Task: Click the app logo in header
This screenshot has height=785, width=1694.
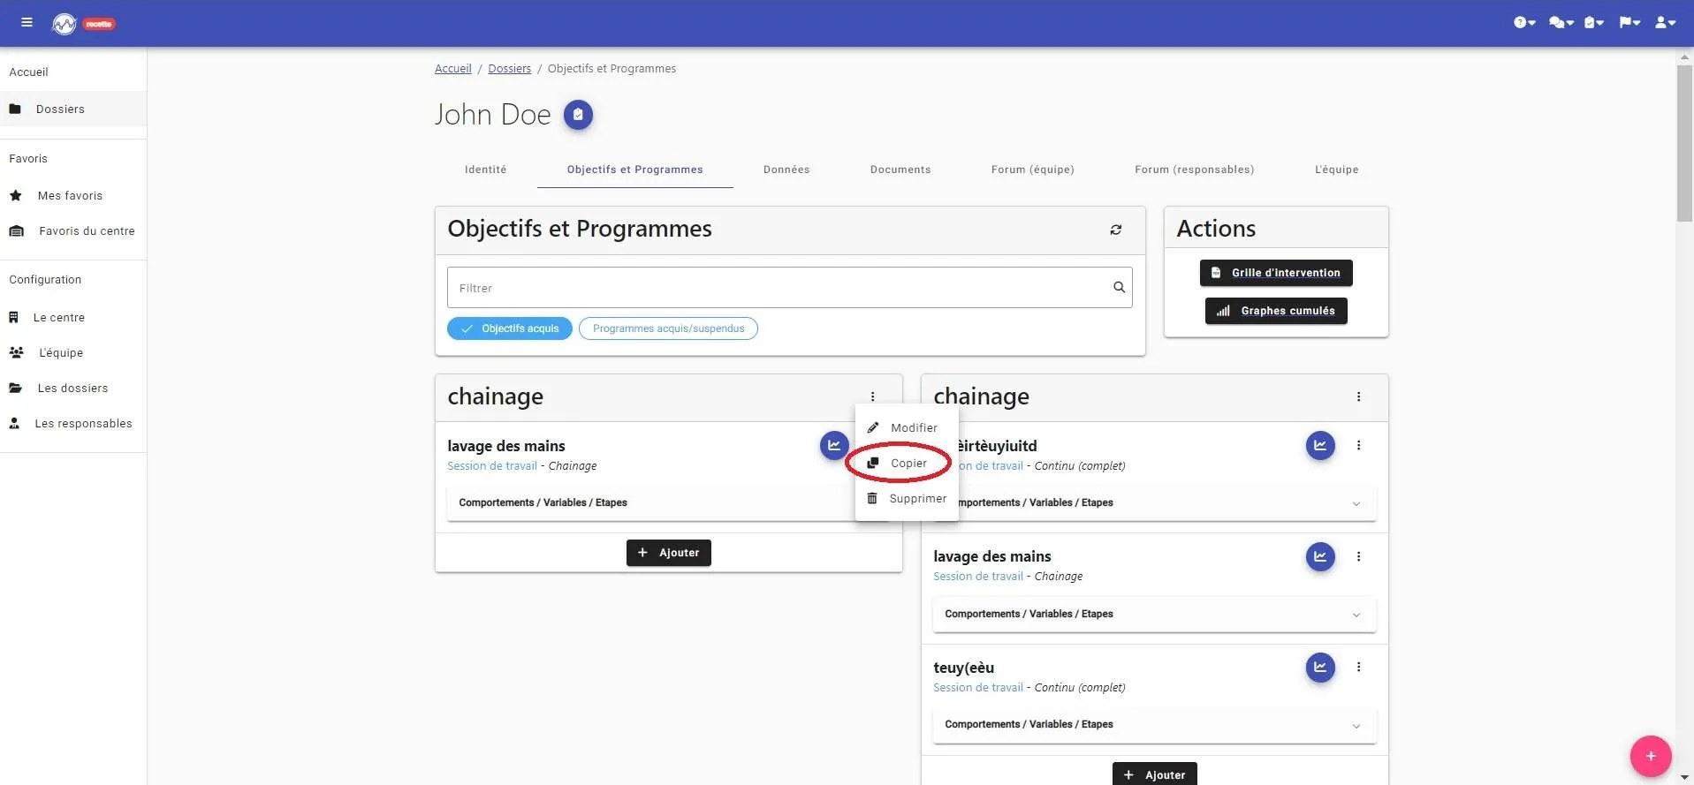Action: [x=65, y=24]
